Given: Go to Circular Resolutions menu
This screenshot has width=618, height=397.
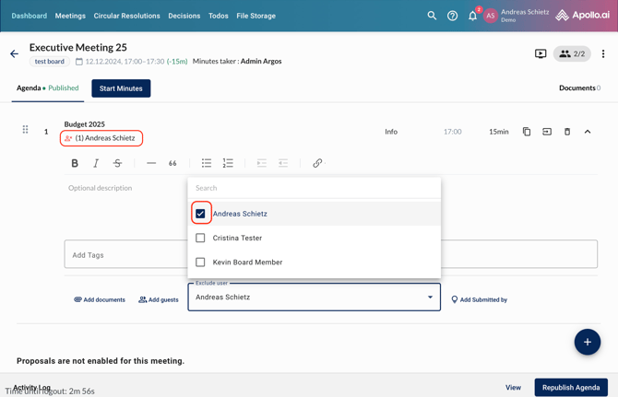Looking at the screenshot, I should pyautogui.click(x=126, y=16).
